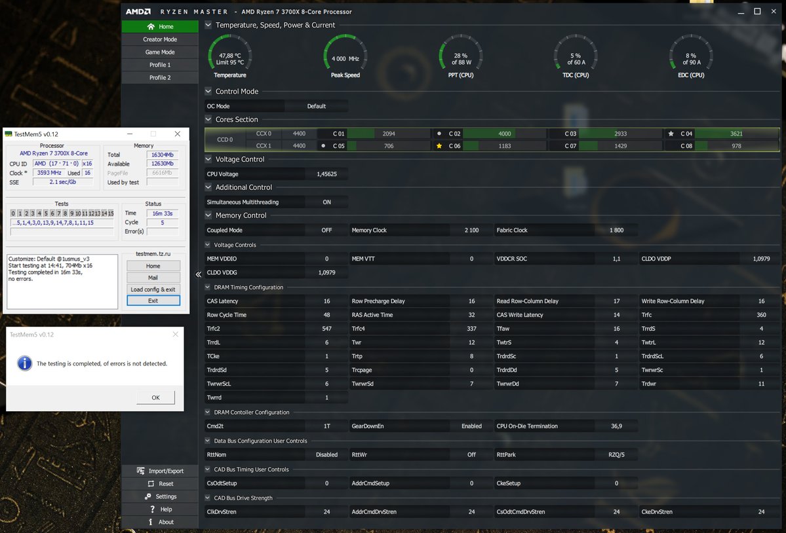Click RttPark value RZQ/5
The height and width of the screenshot is (533, 786).
coord(617,454)
